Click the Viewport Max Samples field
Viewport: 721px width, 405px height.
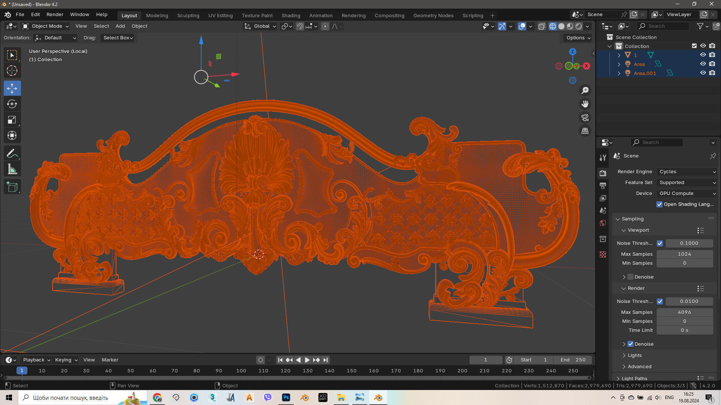685,254
